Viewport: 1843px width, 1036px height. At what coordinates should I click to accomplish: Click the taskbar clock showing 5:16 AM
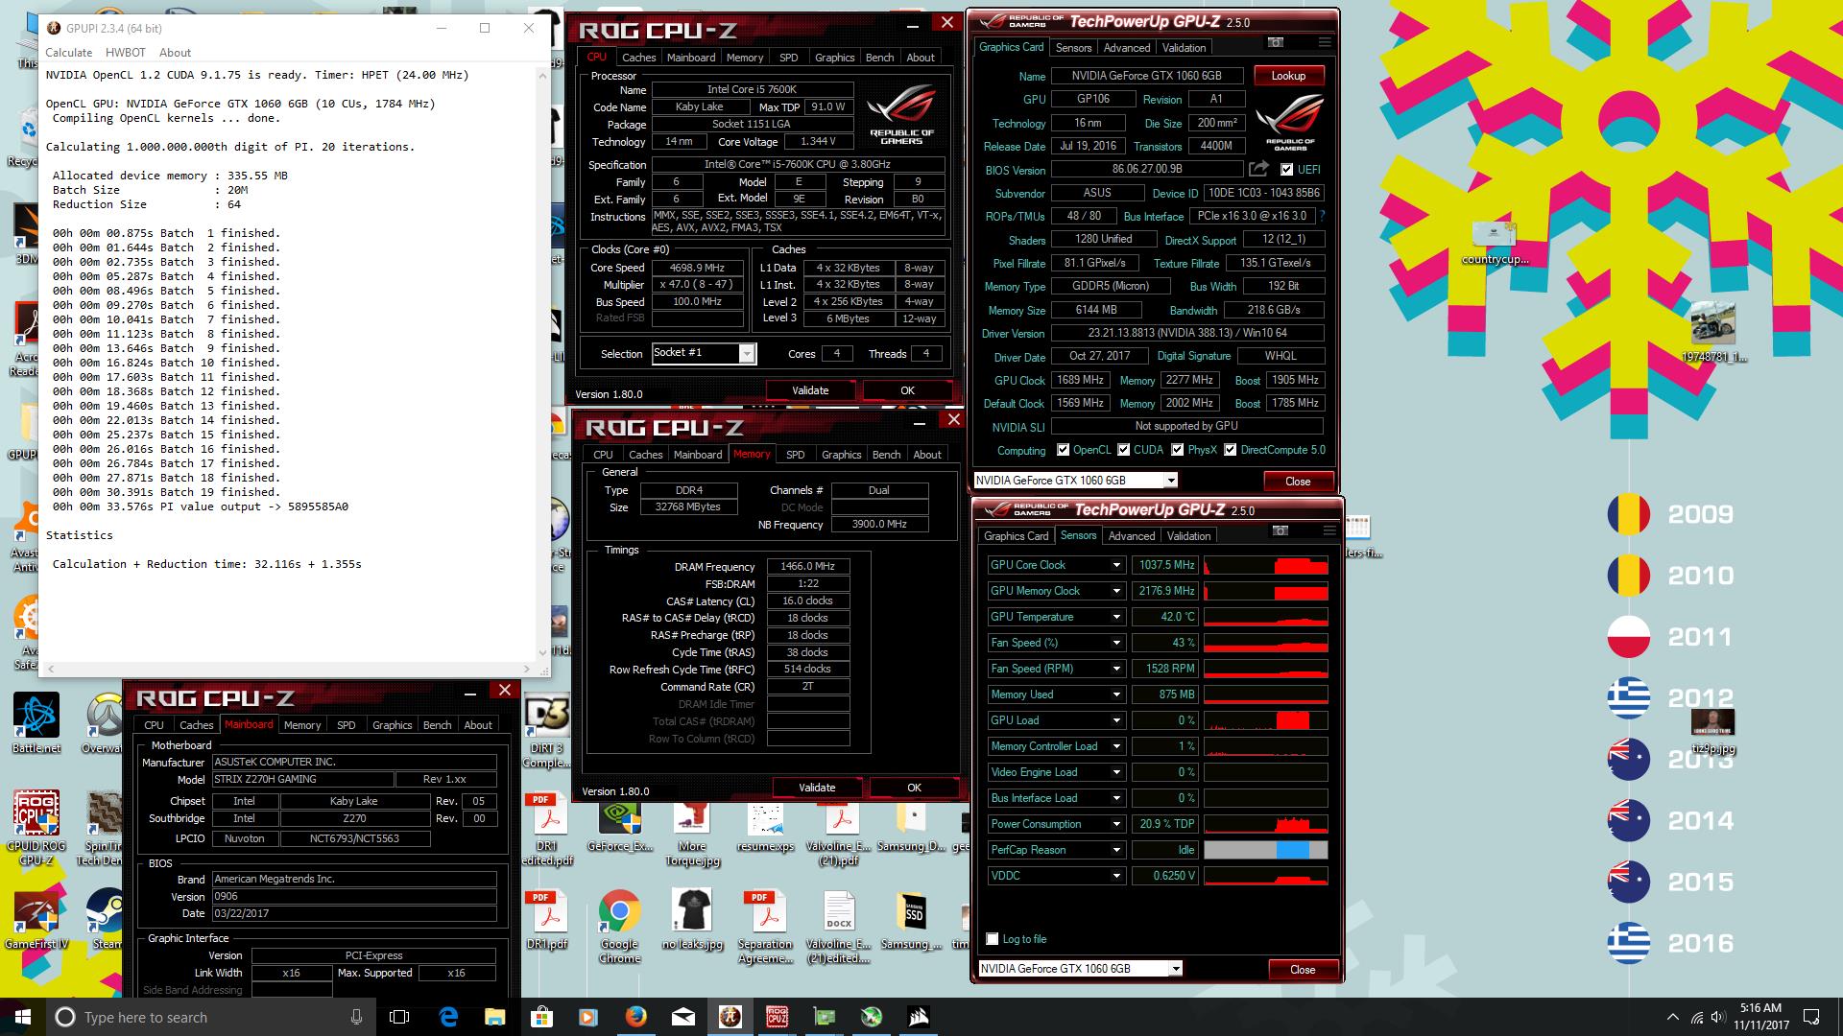(x=1760, y=1017)
